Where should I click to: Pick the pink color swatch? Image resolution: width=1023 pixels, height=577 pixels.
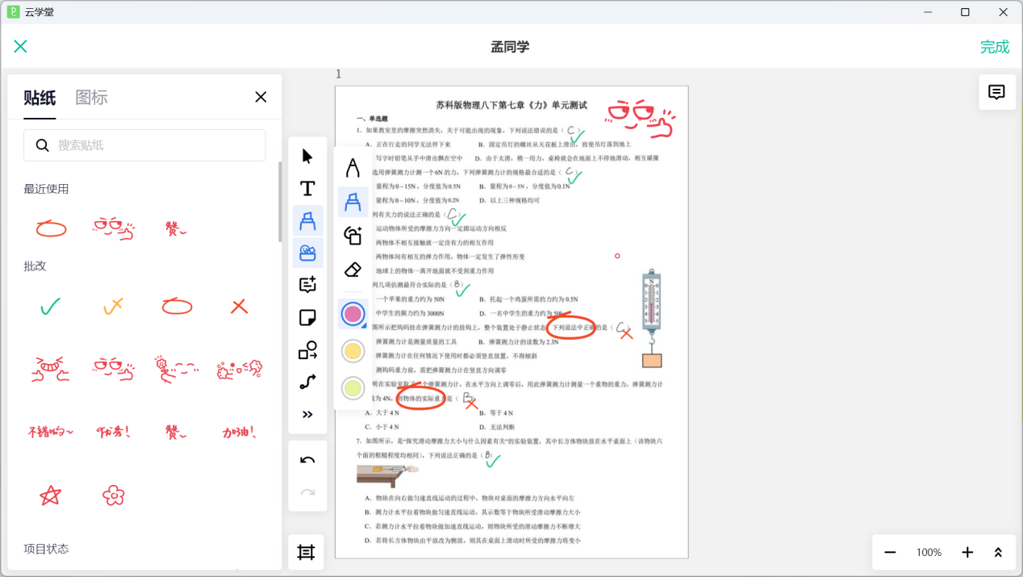point(353,314)
